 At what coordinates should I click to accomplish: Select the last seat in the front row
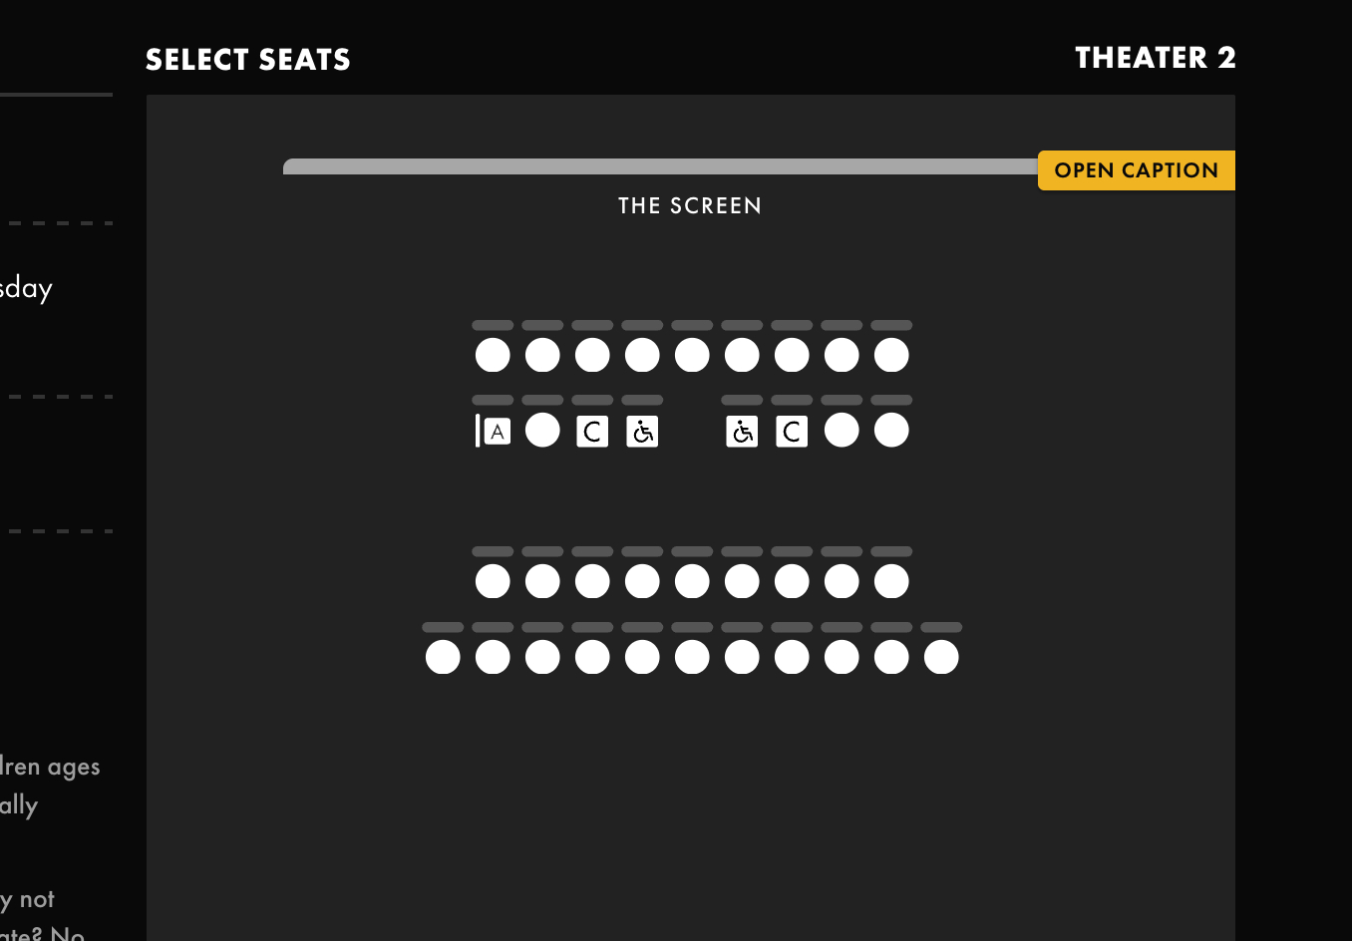tap(891, 355)
